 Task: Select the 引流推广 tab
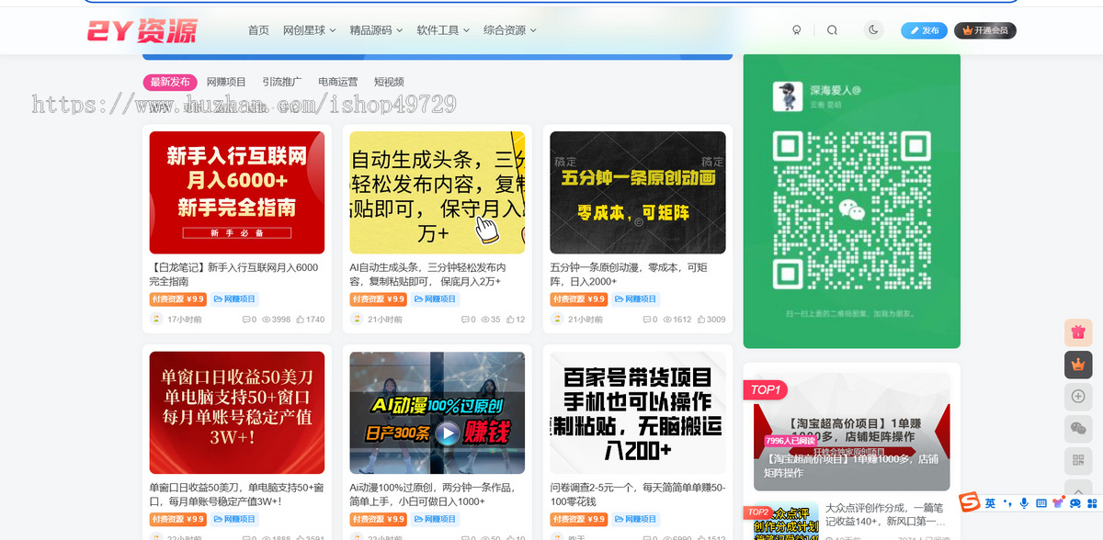[281, 82]
